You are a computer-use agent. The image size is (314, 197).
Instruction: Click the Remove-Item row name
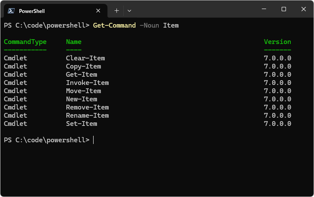88,107
